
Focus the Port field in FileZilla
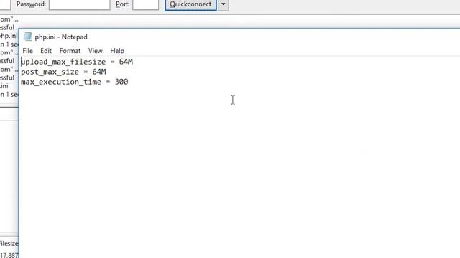coord(145,4)
